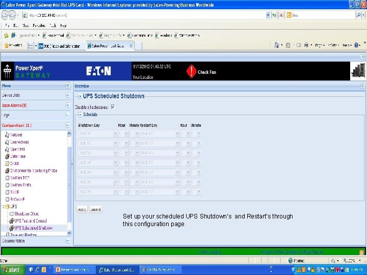This screenshot has width=367, height=275.
Task: Click the Power Xpert Gateway logo icon
Action: pyautogui.click(x=7, y=71)
